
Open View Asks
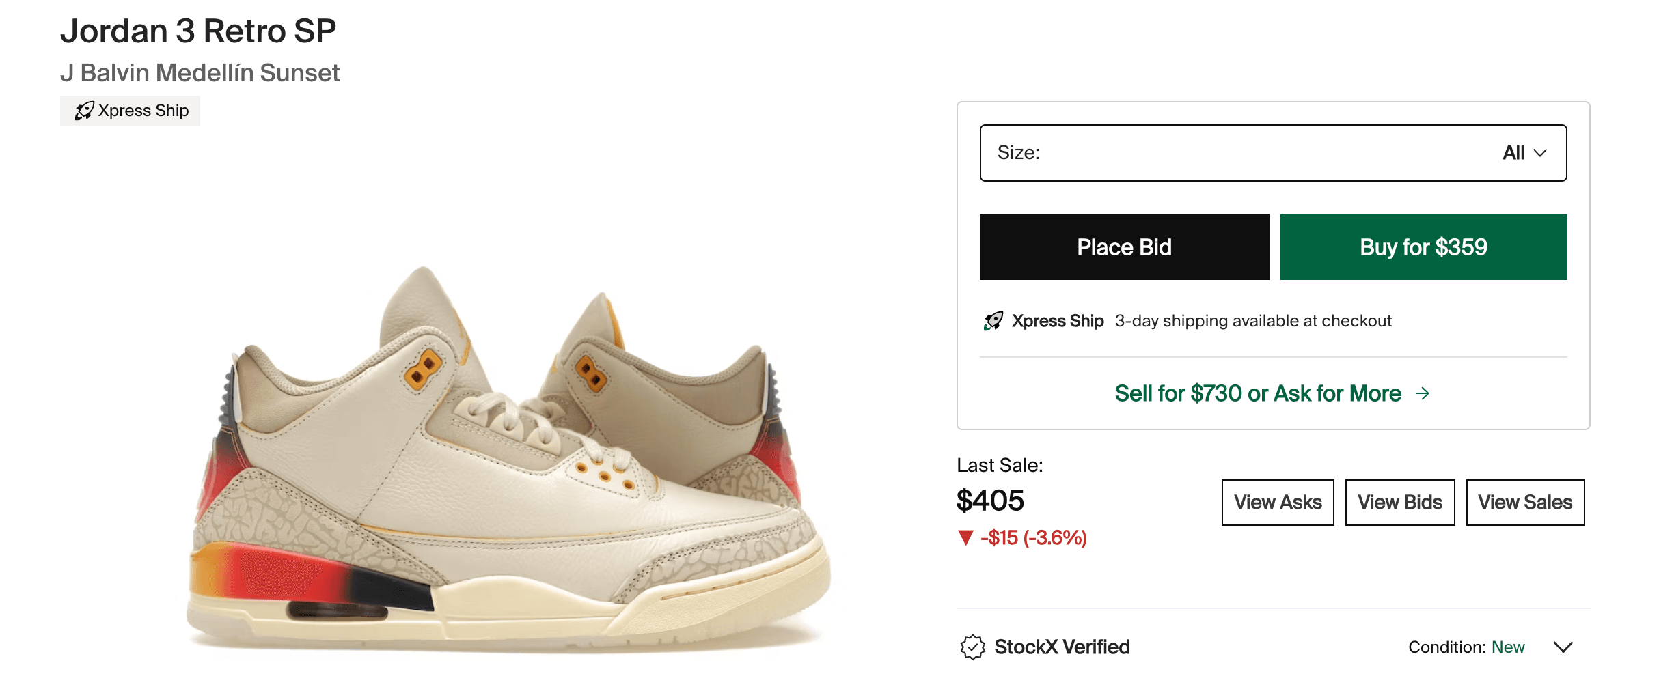click(1278, 503)
